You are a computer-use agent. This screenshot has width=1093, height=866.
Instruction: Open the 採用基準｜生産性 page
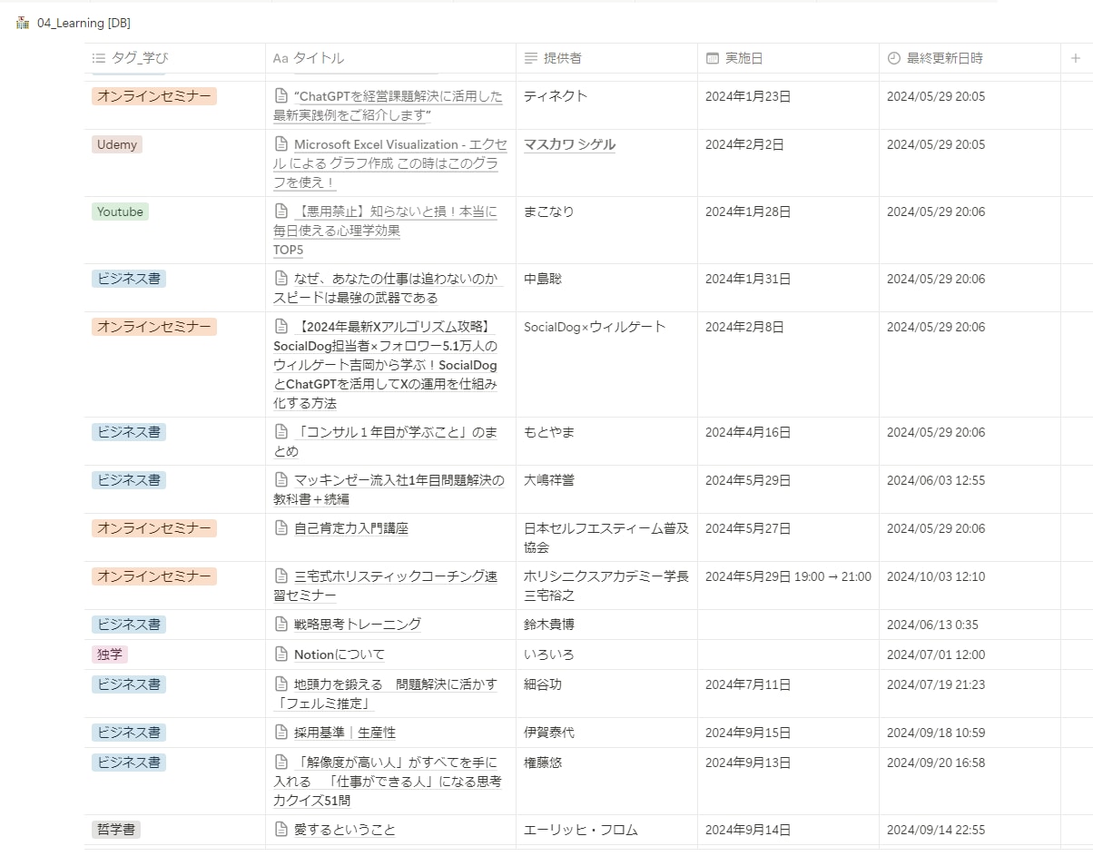coord(345,733)
